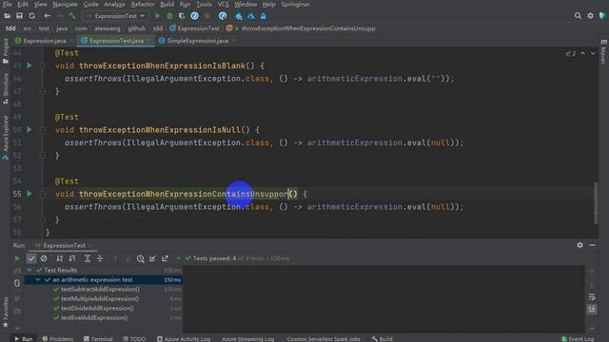This screenshot has height=342, width=609.
Task: Open the Terminal tool window
Action: (98, 338)
